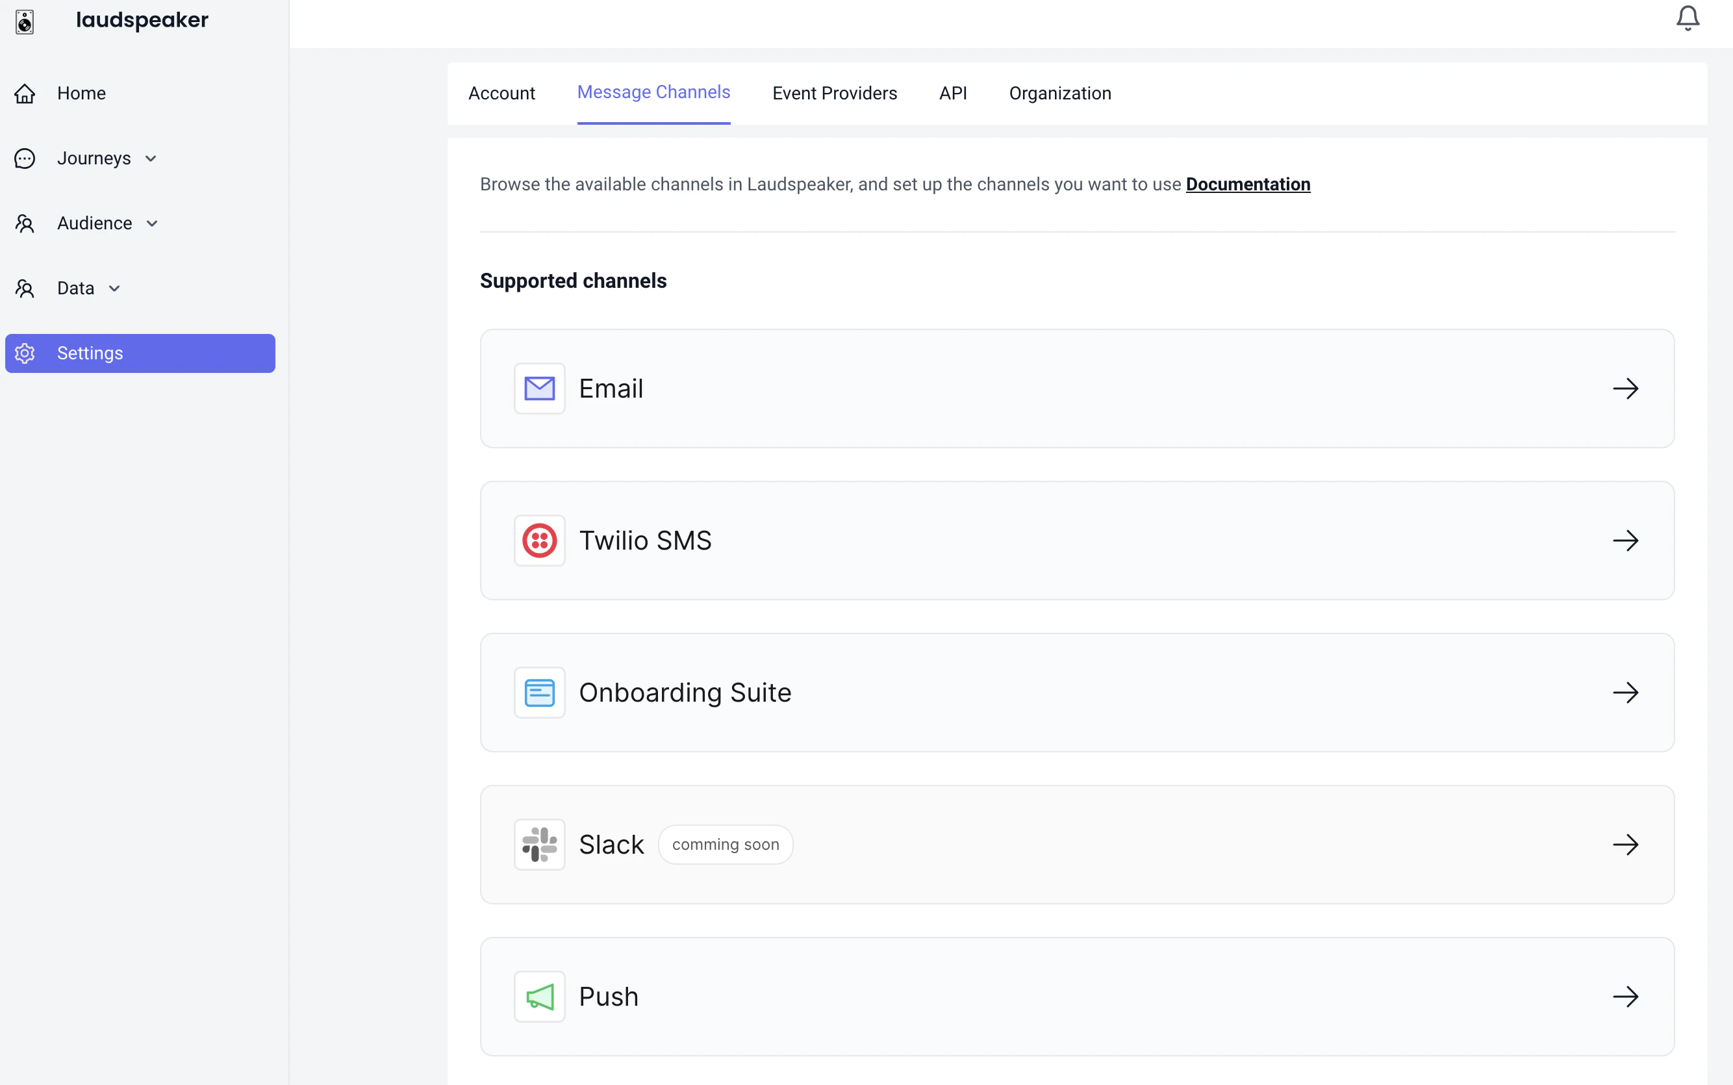Click the Slack comming soon badge
Screen dimensions: 1733x1085
pyautogui.click(x=725, y=845)
